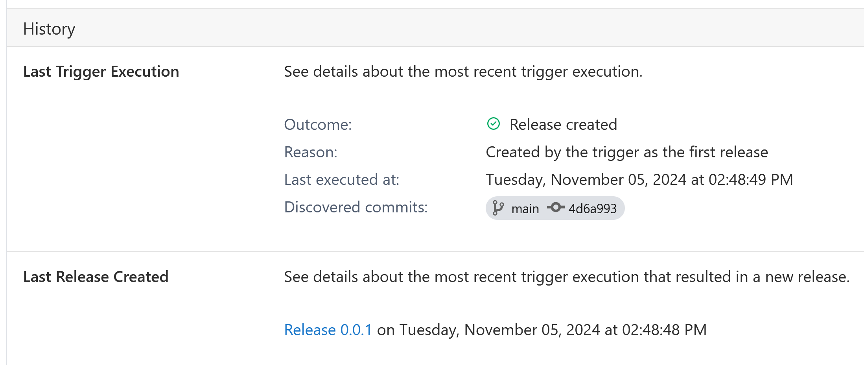The height and width of the screenshot is (365, 864).
Task: Click the Reason label
Action: 311,152
